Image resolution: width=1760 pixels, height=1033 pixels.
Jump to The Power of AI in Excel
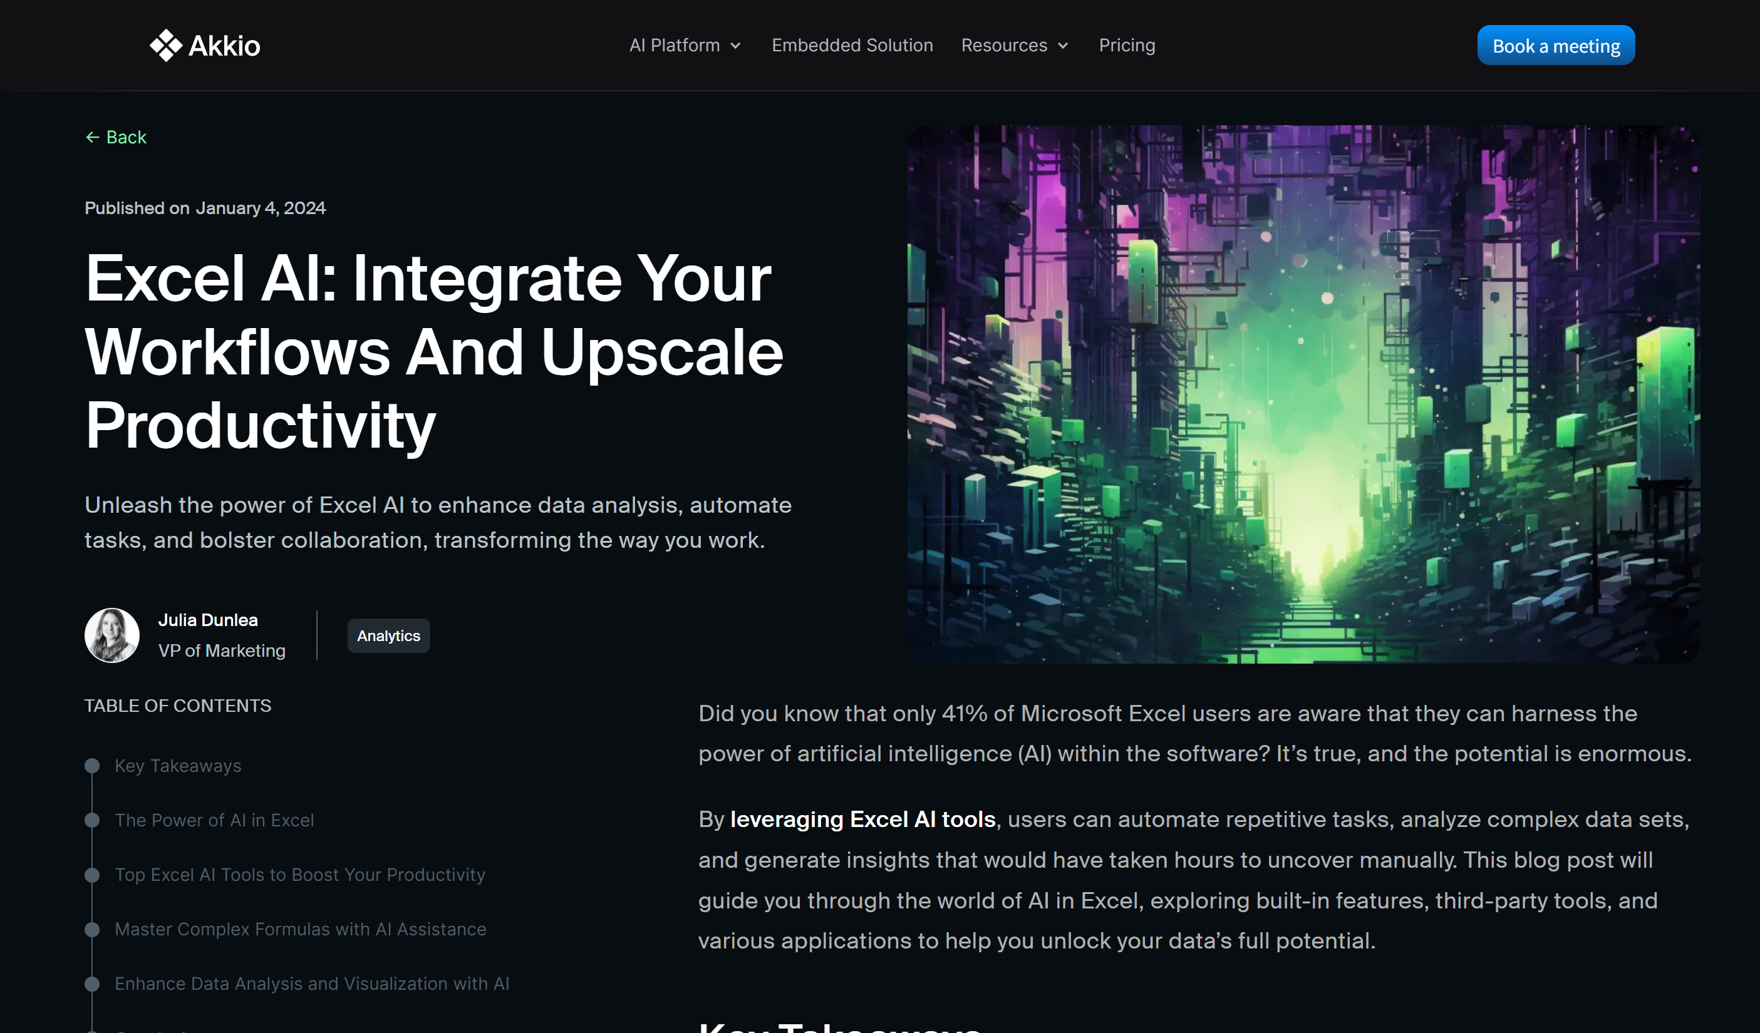(x=214, y=820)
